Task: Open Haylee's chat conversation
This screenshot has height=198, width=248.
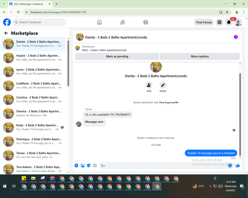Action: pyautogui.click(x=33, y=57)
